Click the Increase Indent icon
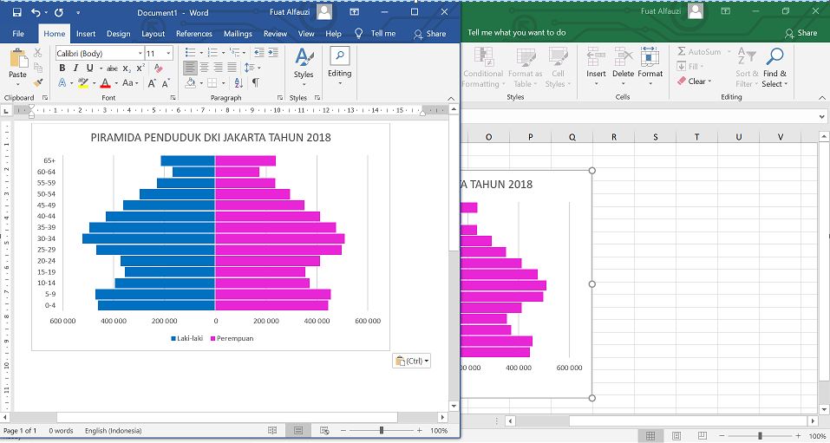830x443 pixels. (x=273, y=52)
